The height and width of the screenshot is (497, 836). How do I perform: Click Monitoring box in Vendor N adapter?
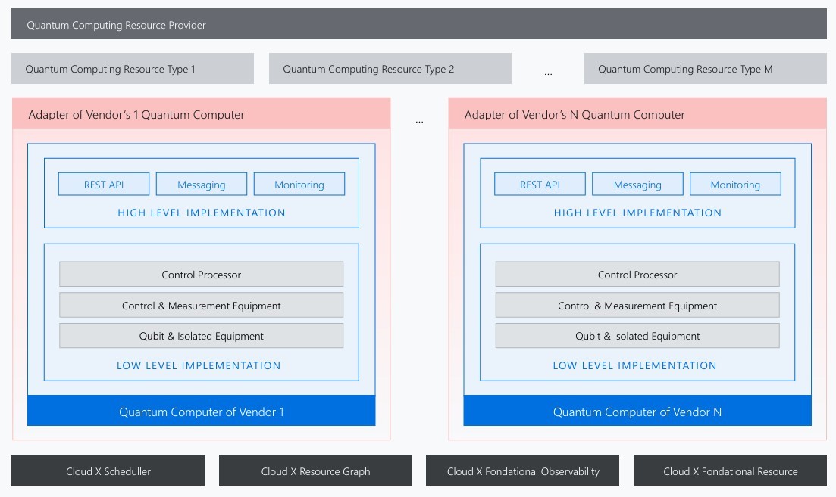pos(735,185)
